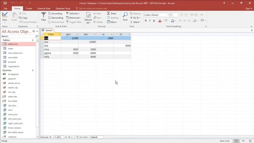Screen dimensions: 254x143
Task: Open the More records button
Action: 112,22
